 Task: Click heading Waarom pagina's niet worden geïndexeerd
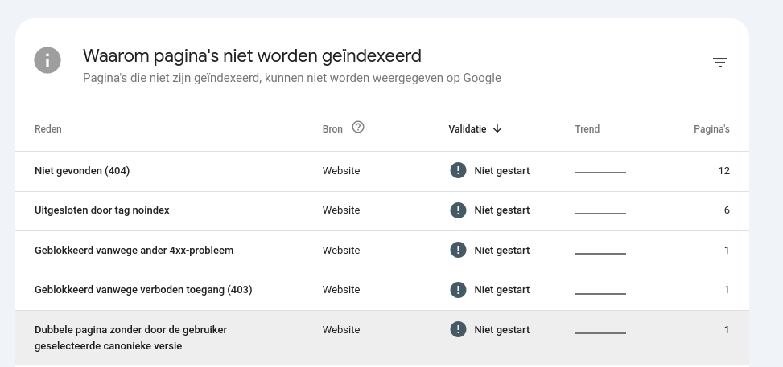tap(252, 56)
